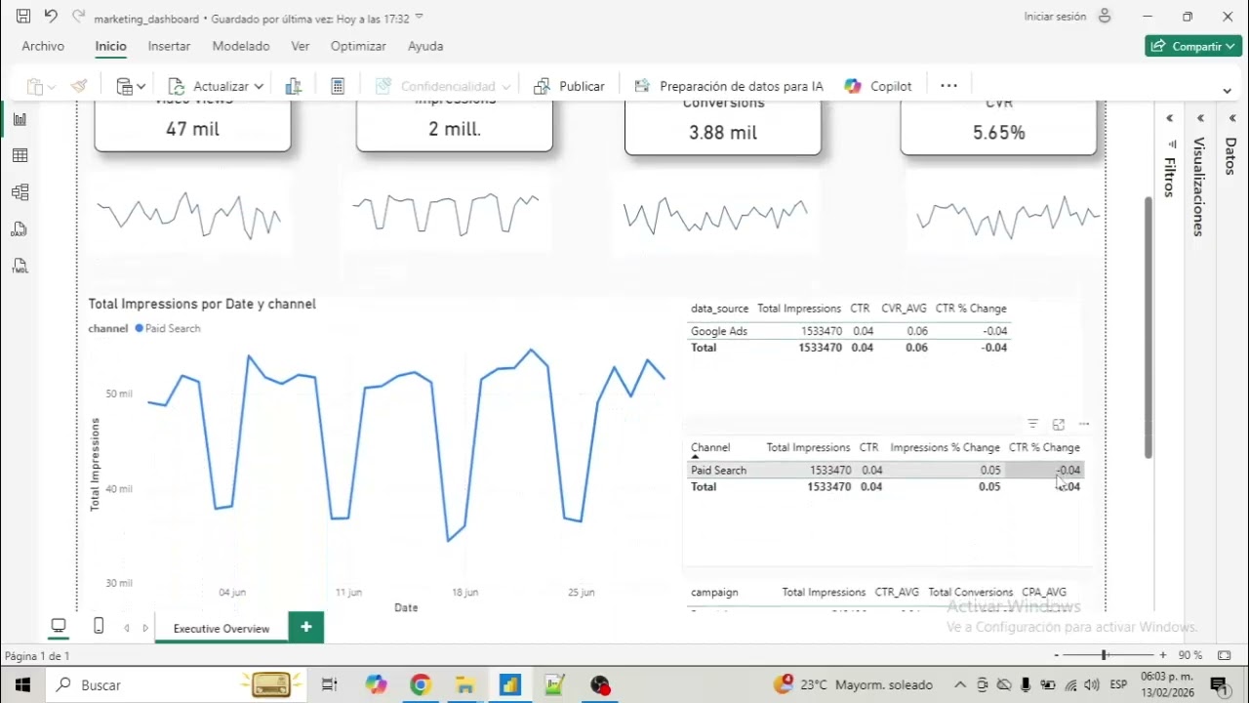Screen dimensions: 1249x703
Task: Click the filter icon on Channel table
Action: click(x=1033, y=424)
